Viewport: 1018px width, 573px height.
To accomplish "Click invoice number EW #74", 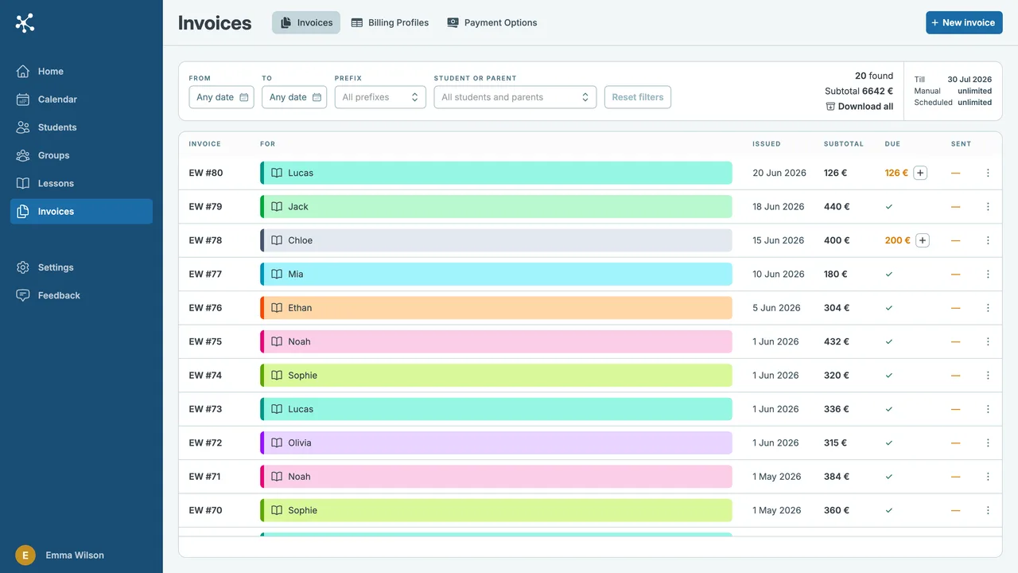I will [x=205, y=376].
